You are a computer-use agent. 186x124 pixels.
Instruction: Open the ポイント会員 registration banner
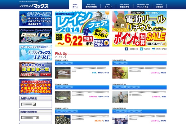pyautogui.click(x=36, y=19)
